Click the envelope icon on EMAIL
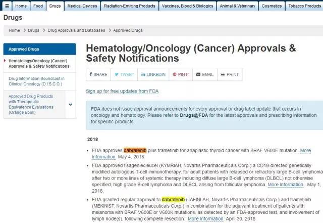323x223 pixels. click(198, 74)
